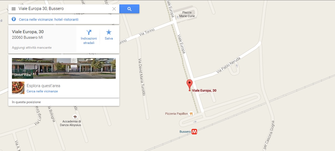Click Cerca nelle vicinanze: hotel·ristoranti link

point(49,20)
